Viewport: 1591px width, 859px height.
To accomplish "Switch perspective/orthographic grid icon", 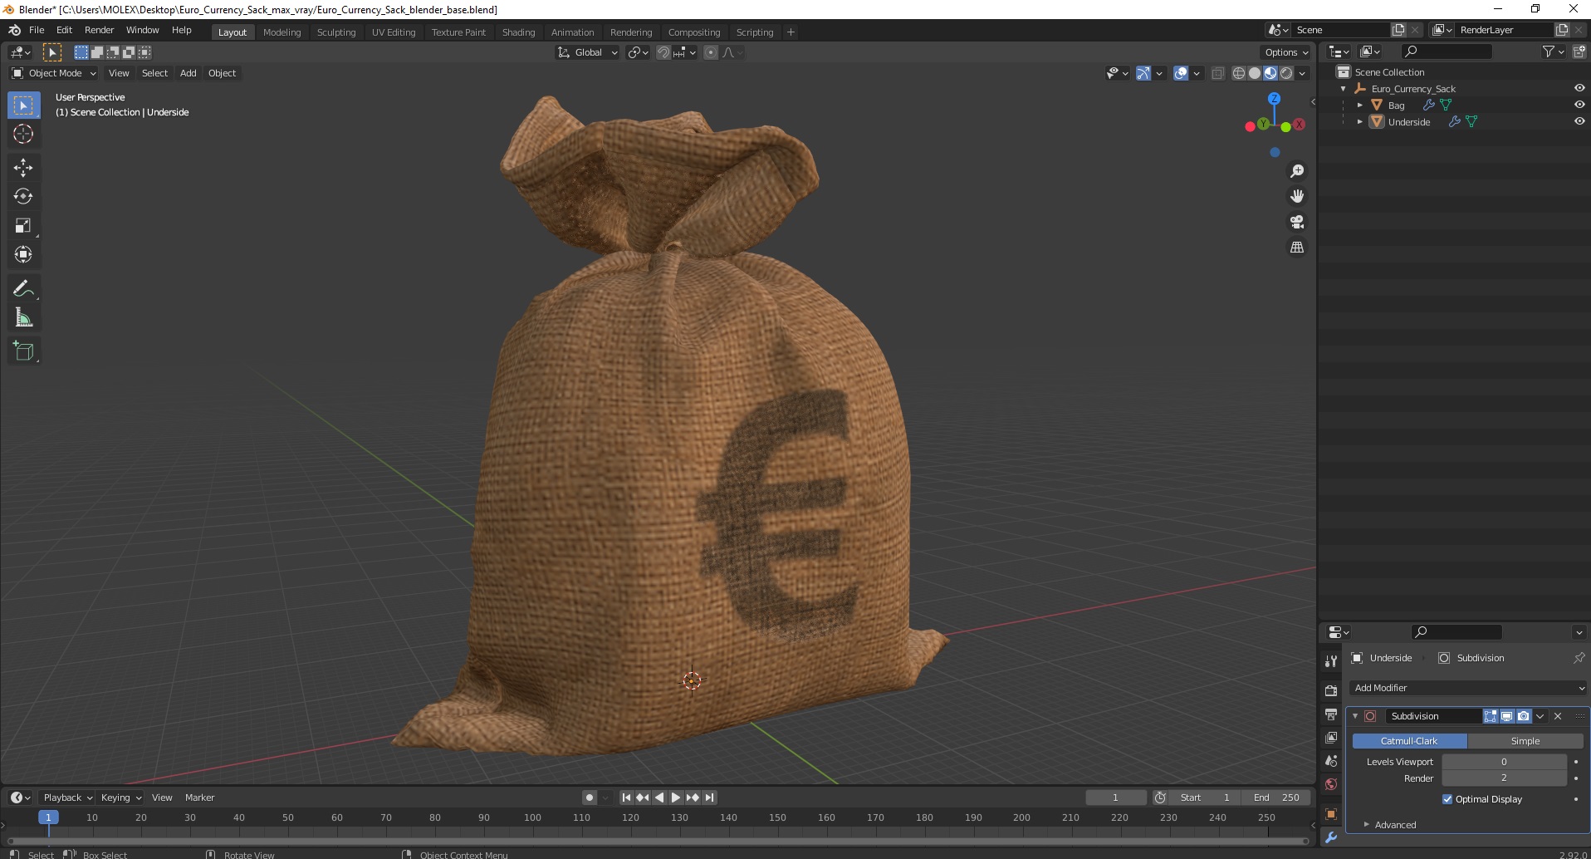I will [1297, 248].
